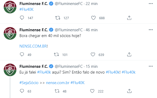Share the 22 min #Flu40K tweet
157x98 pixels.
(x=129, y=18)
